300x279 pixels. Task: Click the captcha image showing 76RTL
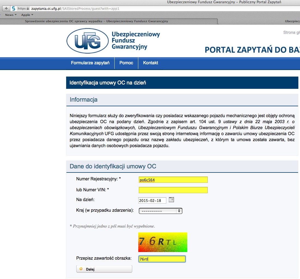[x=163, y=242]
